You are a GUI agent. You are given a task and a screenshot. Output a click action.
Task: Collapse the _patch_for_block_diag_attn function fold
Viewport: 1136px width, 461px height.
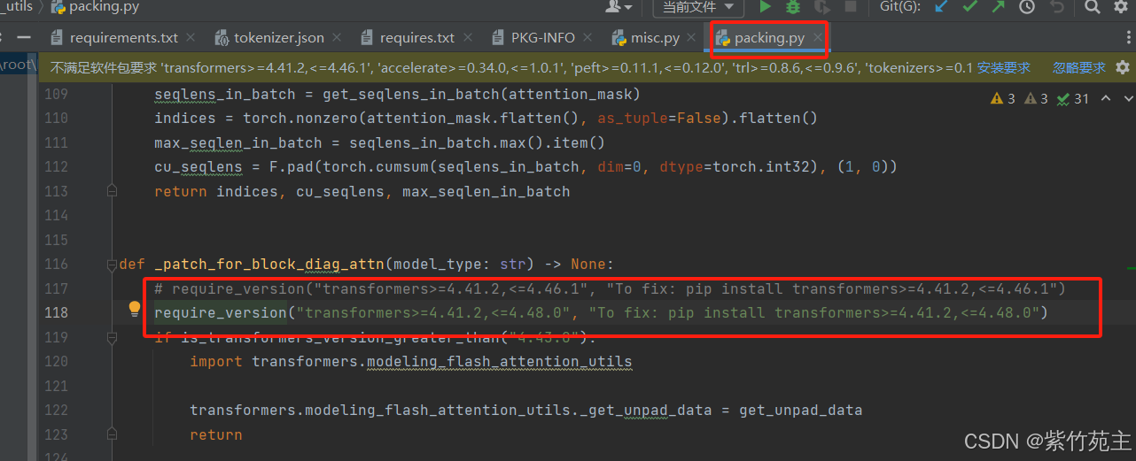112,264
